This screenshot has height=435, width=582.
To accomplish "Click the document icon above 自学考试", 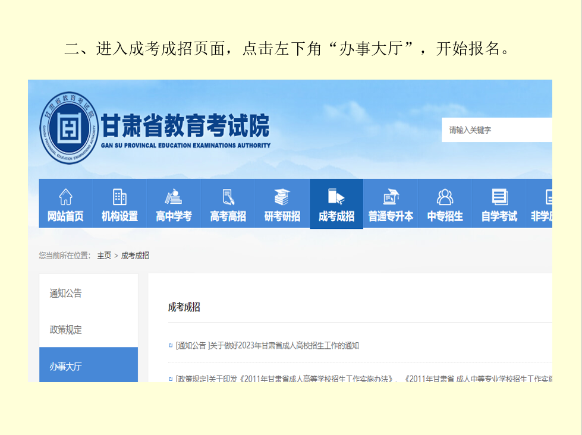I will pyautogui.click(x=499, y=197).
